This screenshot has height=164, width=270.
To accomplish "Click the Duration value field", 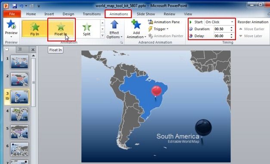I will click(222, 29).
